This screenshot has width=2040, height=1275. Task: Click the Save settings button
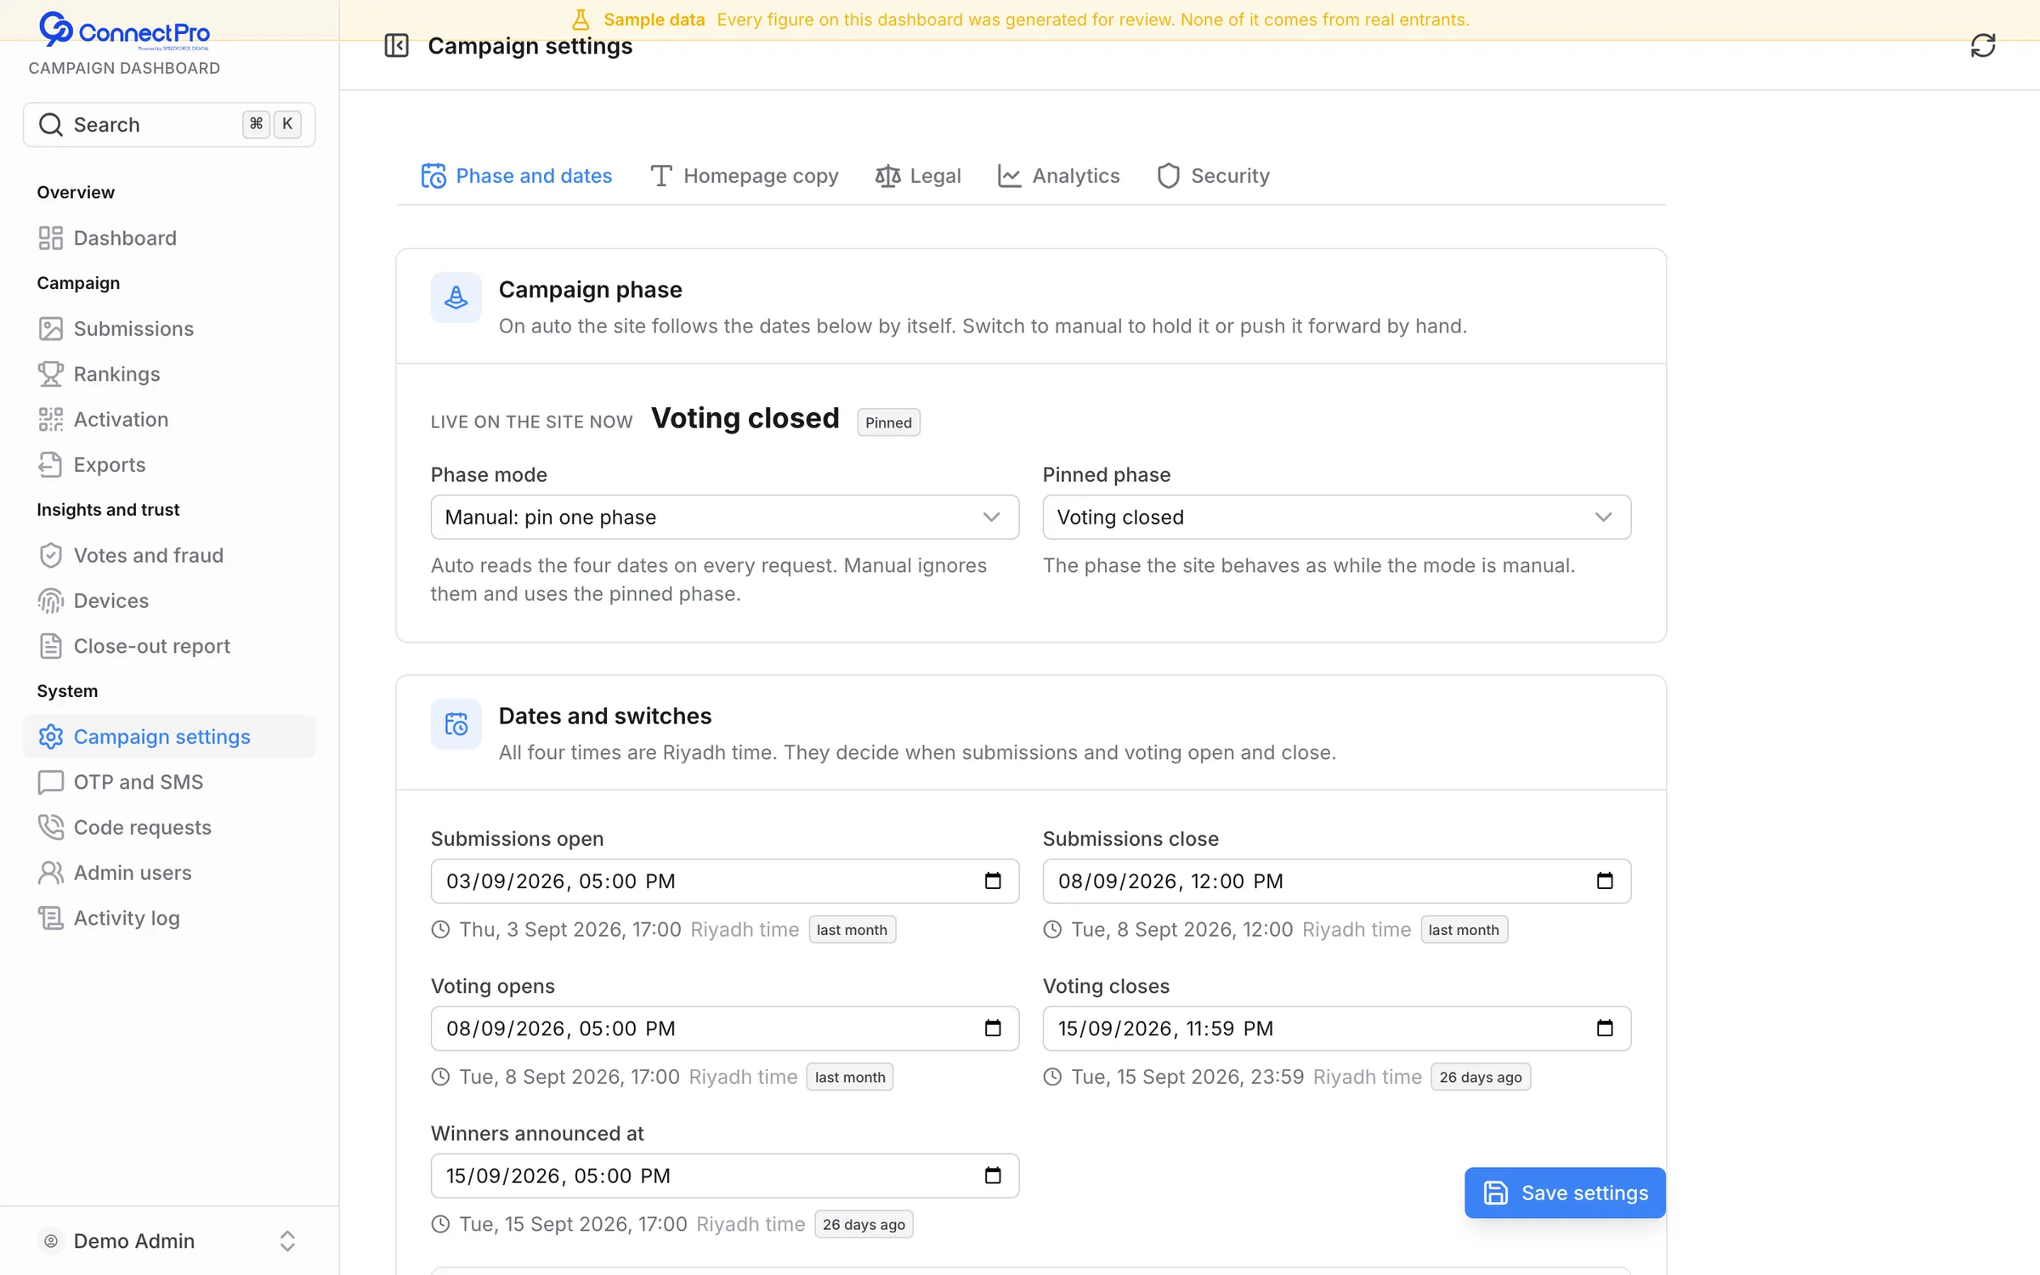point(1565,1193)
